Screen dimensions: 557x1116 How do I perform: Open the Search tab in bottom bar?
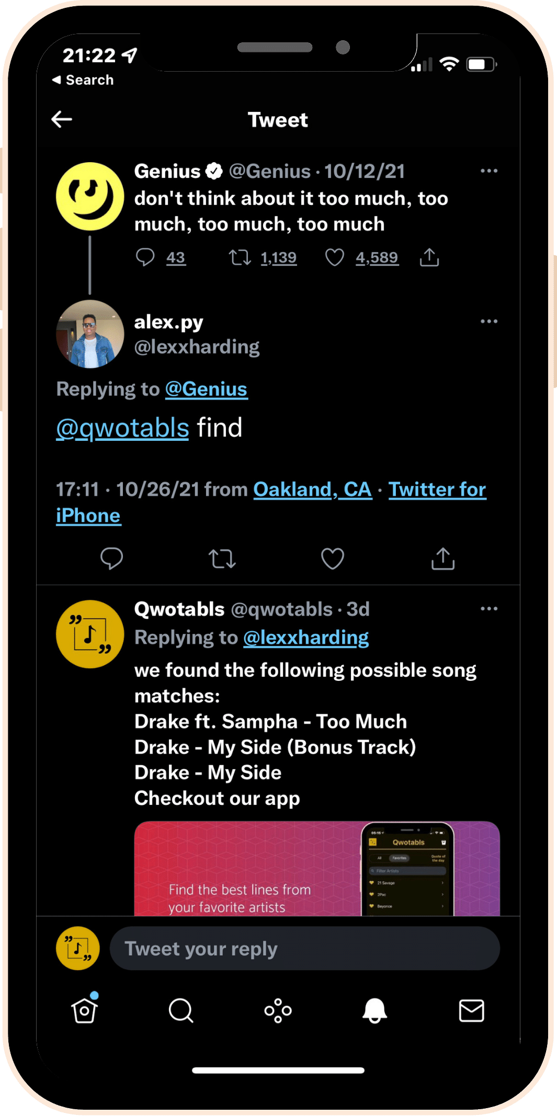[181, 1010]
